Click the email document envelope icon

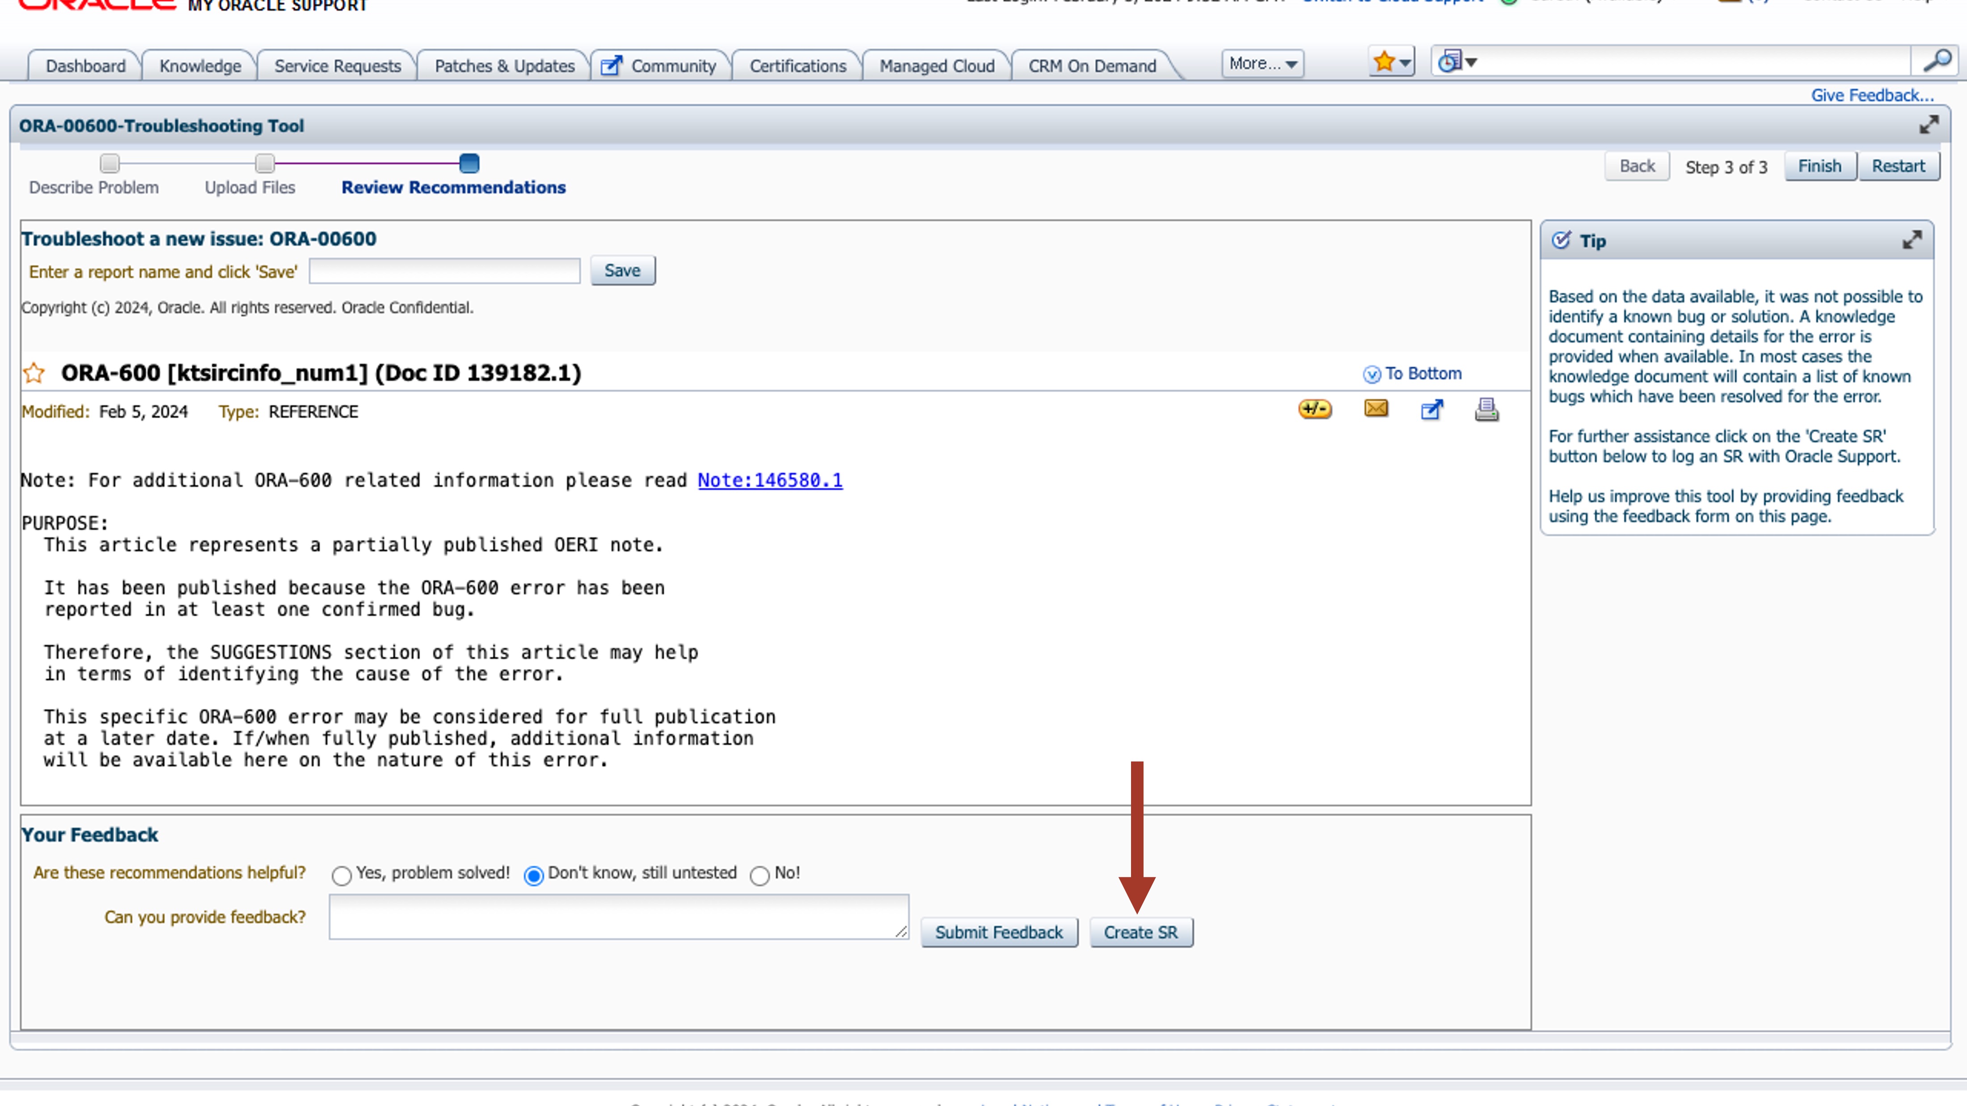pos(1376,409)
